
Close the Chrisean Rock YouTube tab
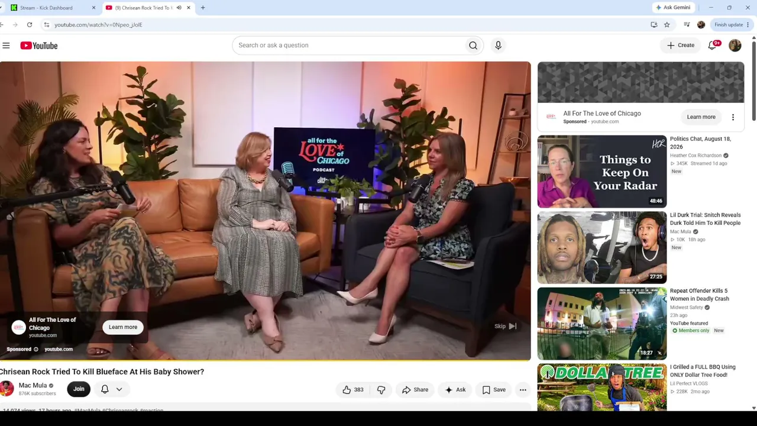tap(189, 8)
